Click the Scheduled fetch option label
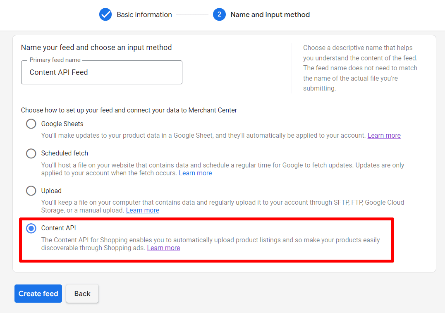The image size is (445, 313). tap(65, 153)
